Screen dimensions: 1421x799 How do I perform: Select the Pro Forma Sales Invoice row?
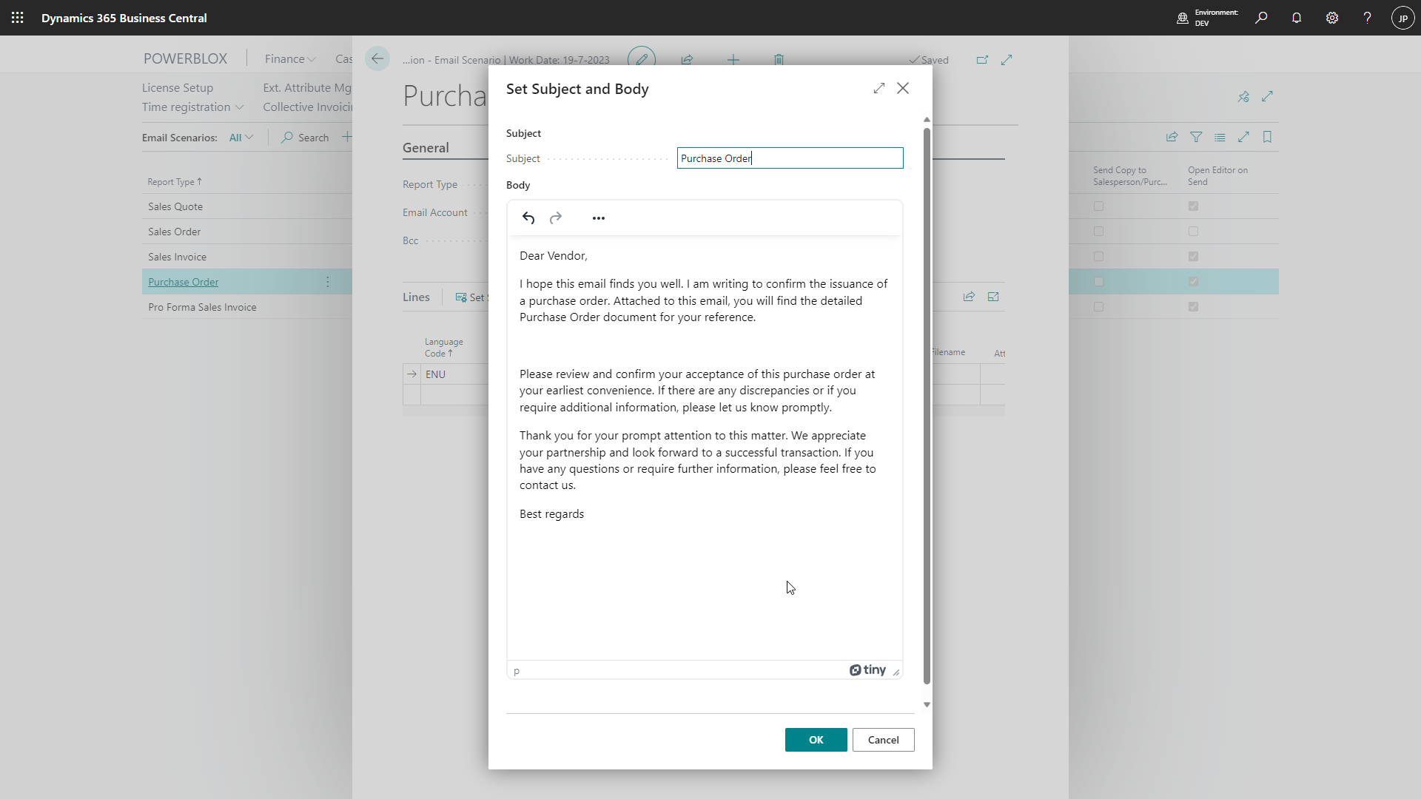coord(202,307)
